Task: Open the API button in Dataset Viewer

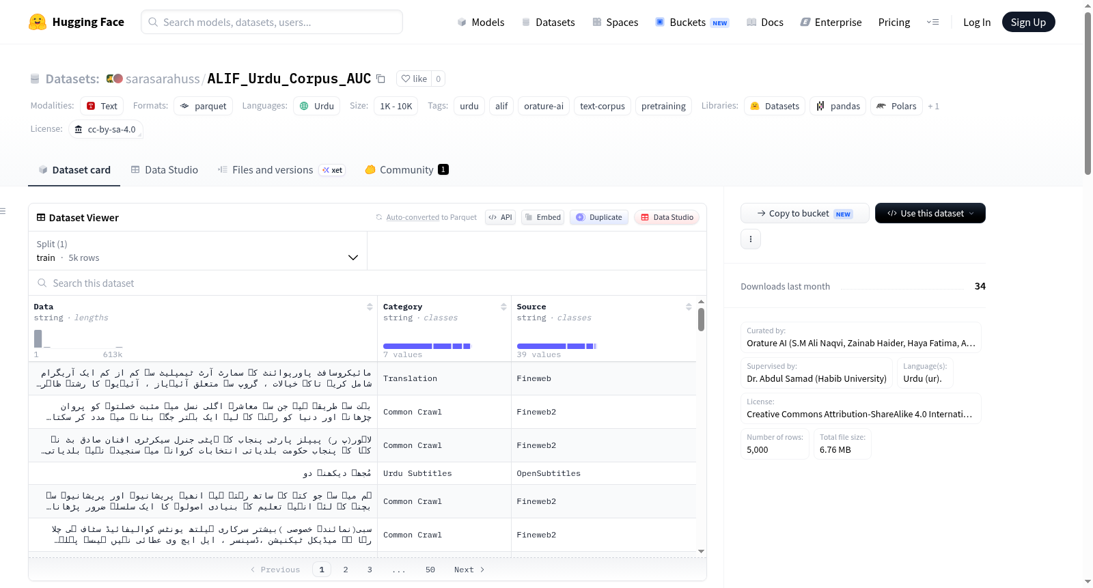Action: 501,217
